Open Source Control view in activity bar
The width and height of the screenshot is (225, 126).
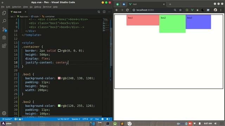pos(4,29)
